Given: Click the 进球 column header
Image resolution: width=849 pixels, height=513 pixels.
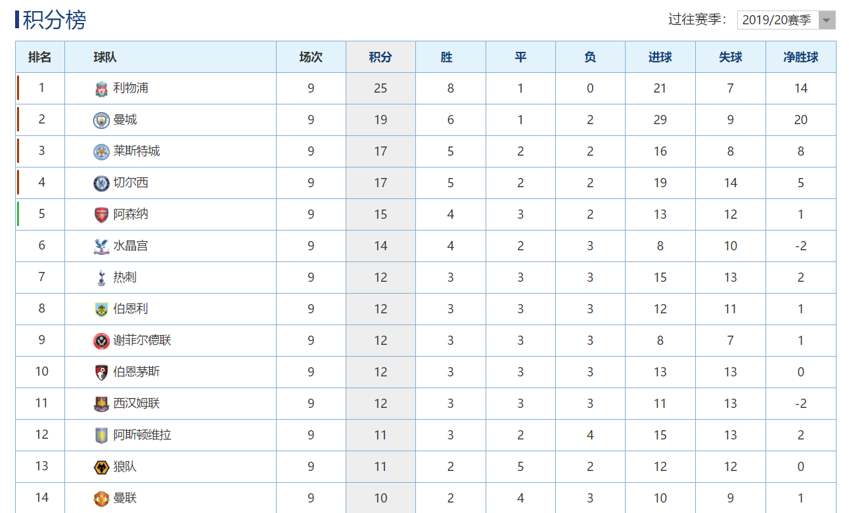Looking at the screenshot, I should pyautogui.click(x=660, y=57).
